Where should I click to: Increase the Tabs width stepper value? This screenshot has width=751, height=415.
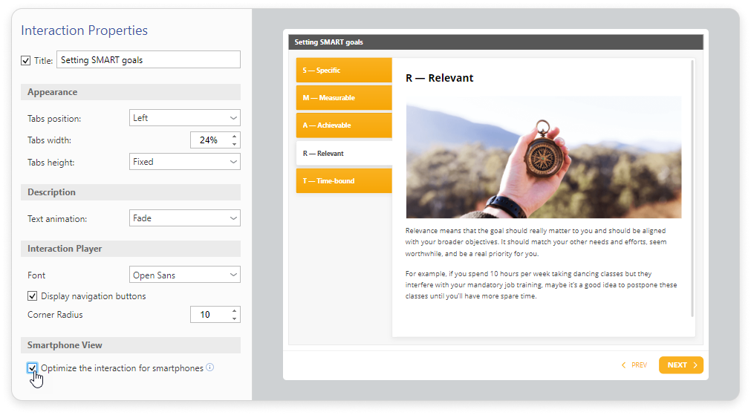[235, 136]
